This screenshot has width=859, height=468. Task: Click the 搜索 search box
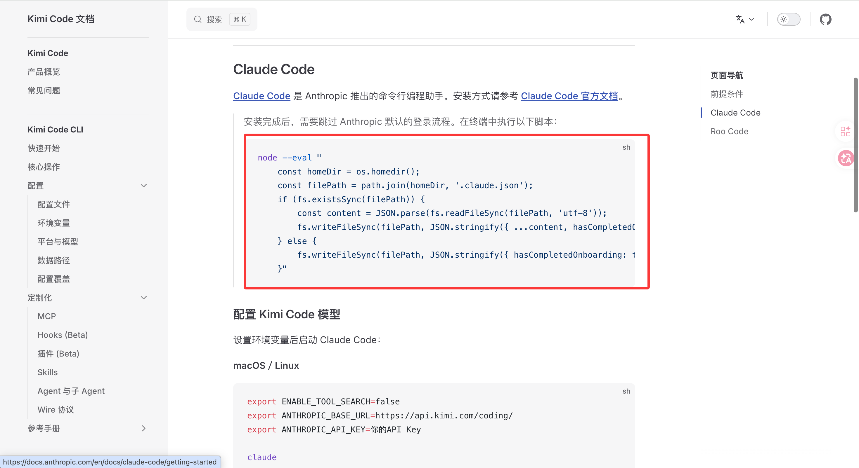click(221, 19)
